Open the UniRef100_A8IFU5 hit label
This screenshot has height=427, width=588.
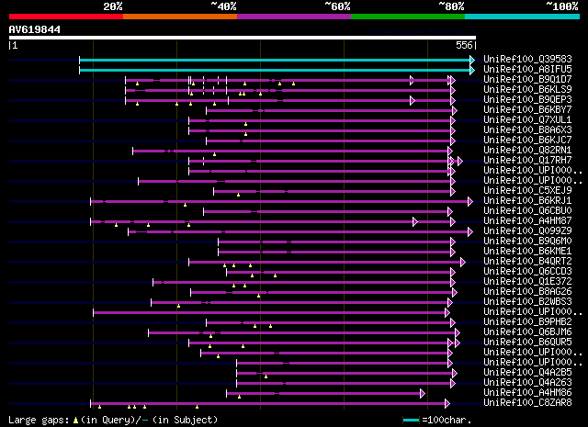[x=527, y=70]
